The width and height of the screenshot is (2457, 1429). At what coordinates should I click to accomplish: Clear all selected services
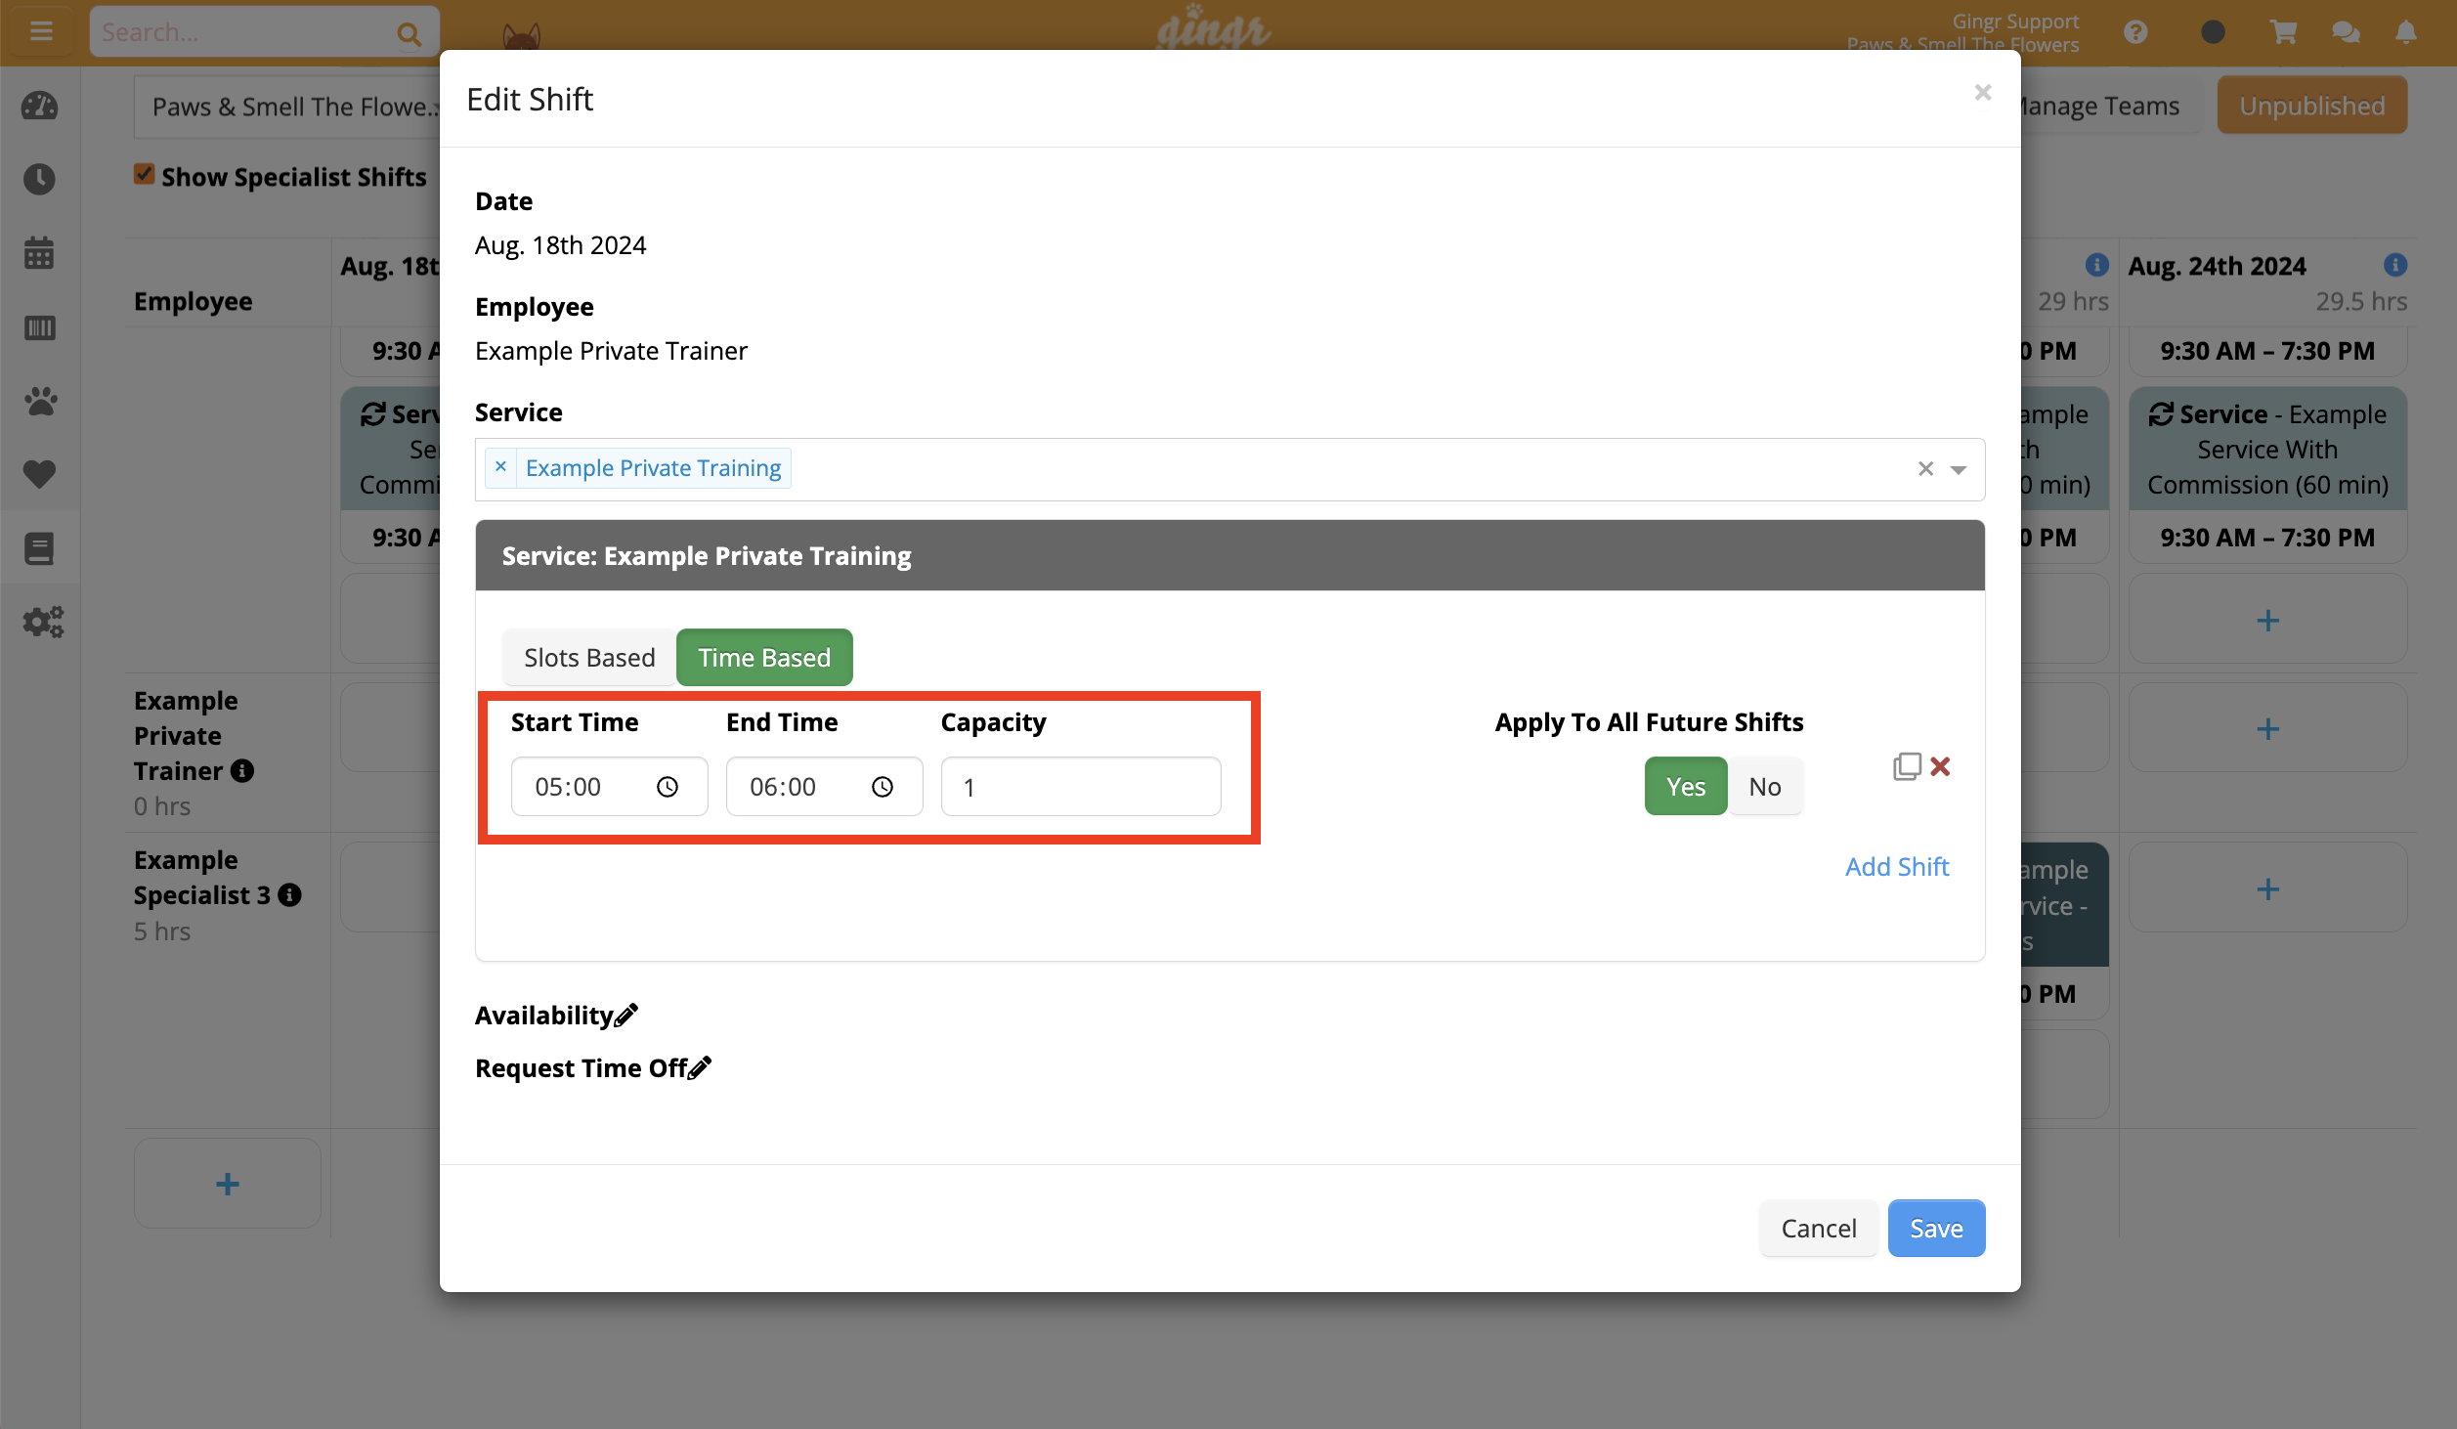1925,469
